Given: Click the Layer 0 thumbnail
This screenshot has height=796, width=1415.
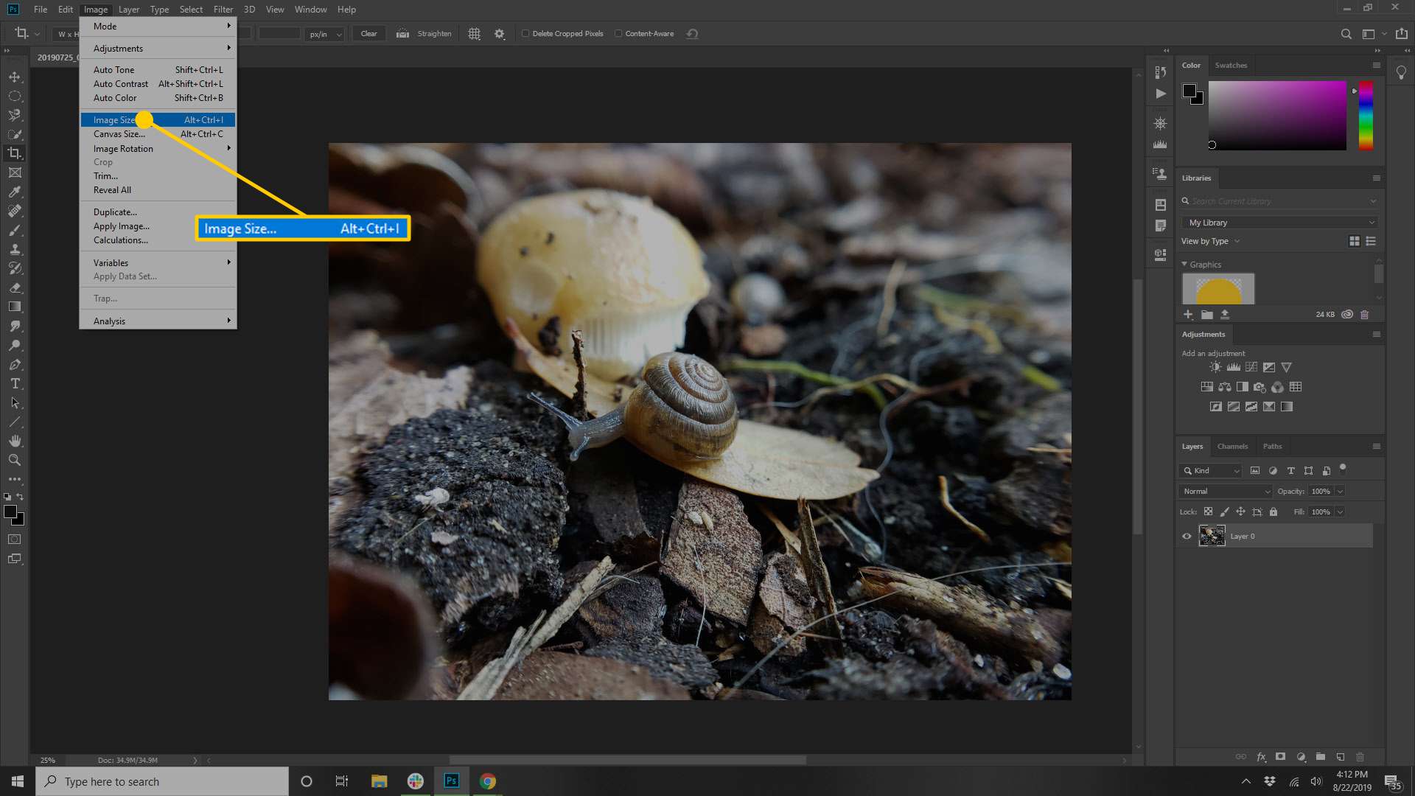Looking at the screenshot, I should point(1211,537).
